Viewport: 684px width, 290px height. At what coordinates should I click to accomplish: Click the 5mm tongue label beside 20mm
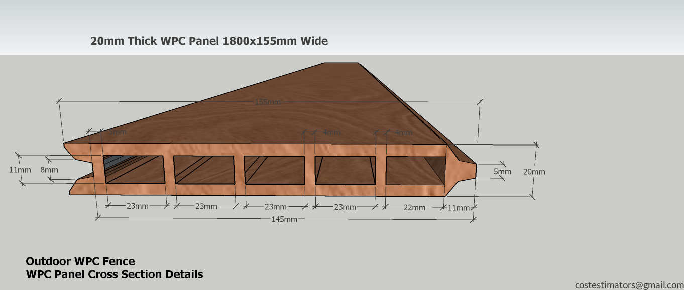[x=502, y=172]
